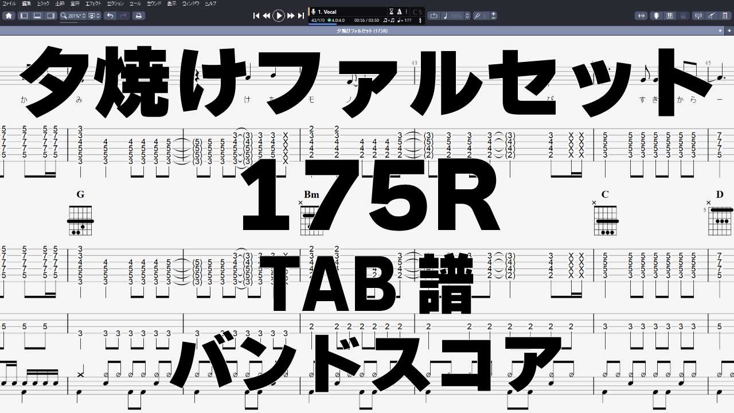Open the tuning fork icon beside tempo

[420, 20]
